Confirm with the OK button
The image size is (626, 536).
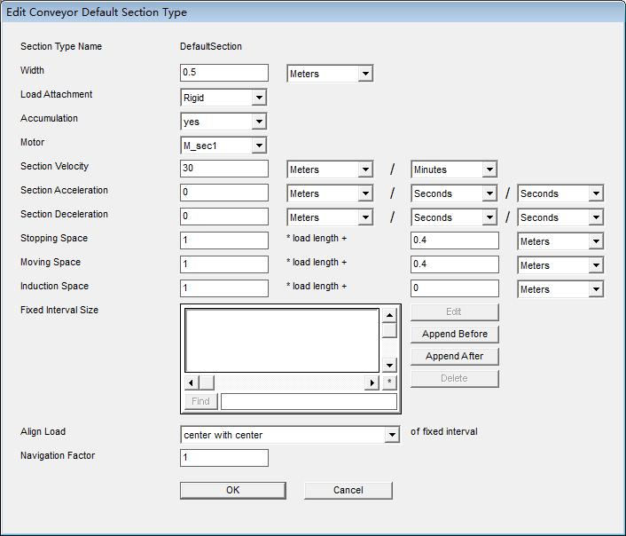pyautogui.click(x=233, y=491)
